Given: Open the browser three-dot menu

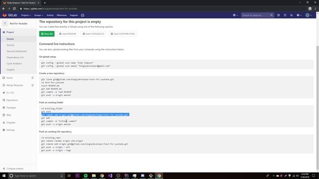Looking at the screenshot, I should (x=316, y=9).
